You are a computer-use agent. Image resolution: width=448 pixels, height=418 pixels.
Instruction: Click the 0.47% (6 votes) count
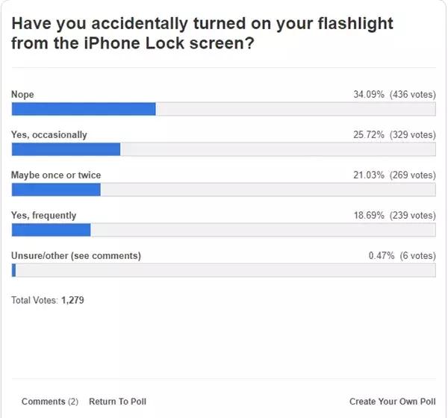pyautogui.click(x=402, y=256)
